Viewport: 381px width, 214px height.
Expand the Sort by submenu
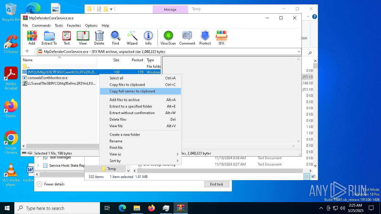[x=140, y=161]
